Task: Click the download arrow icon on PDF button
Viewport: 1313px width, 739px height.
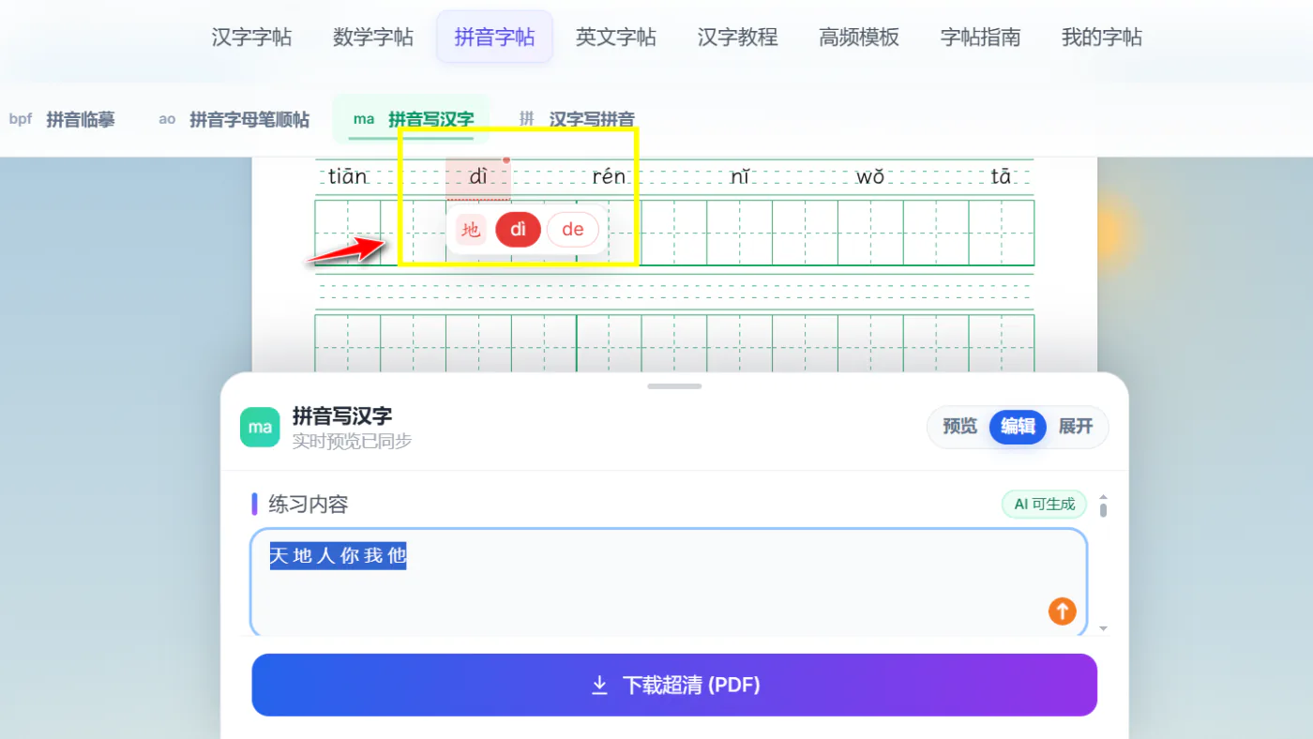Action: [x=600, y=686]
